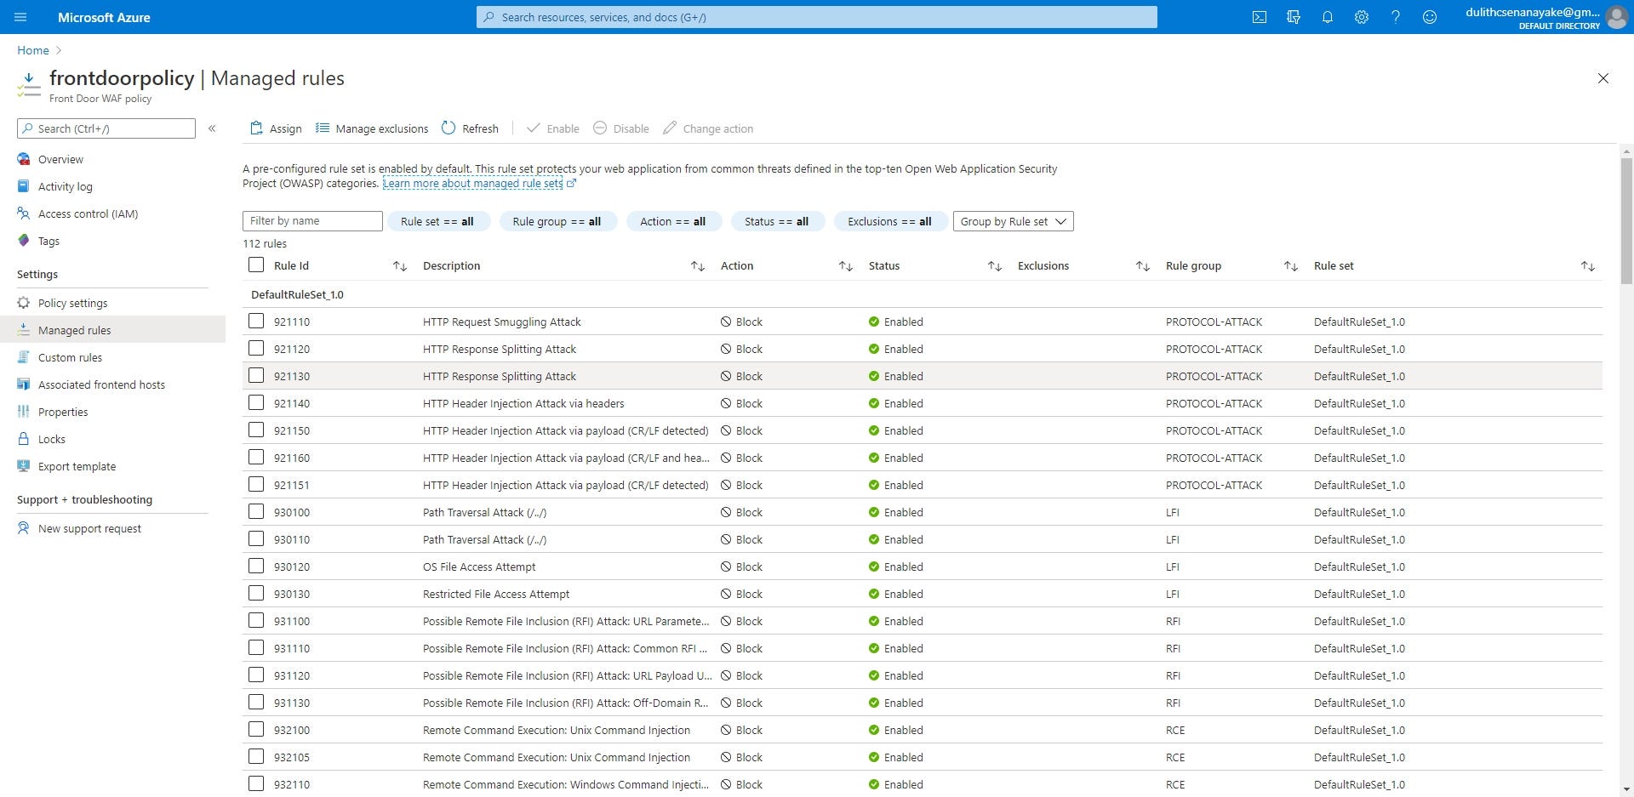The image size is (1634, 797).
Task: Check the box for rule 921110
Action: coord(256,321)
